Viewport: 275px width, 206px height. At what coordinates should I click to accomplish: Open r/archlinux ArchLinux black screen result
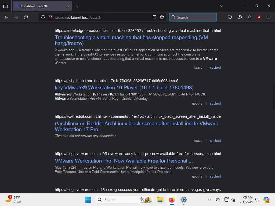pos(136,127)
